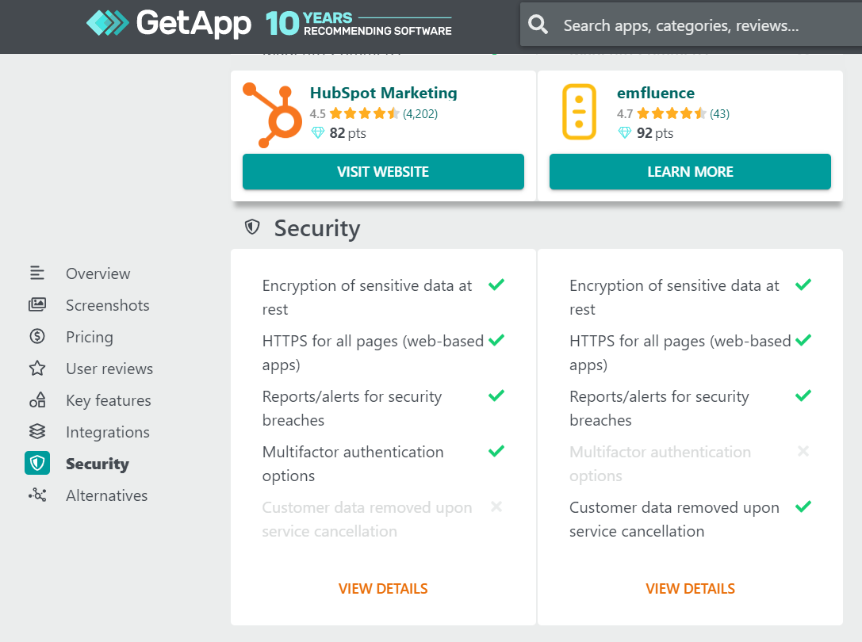
Task: Click the search magnifier icon
Action: pyautogui.click(x=538, y=25)
